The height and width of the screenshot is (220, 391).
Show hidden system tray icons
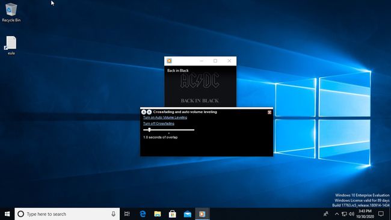point(337,214)
